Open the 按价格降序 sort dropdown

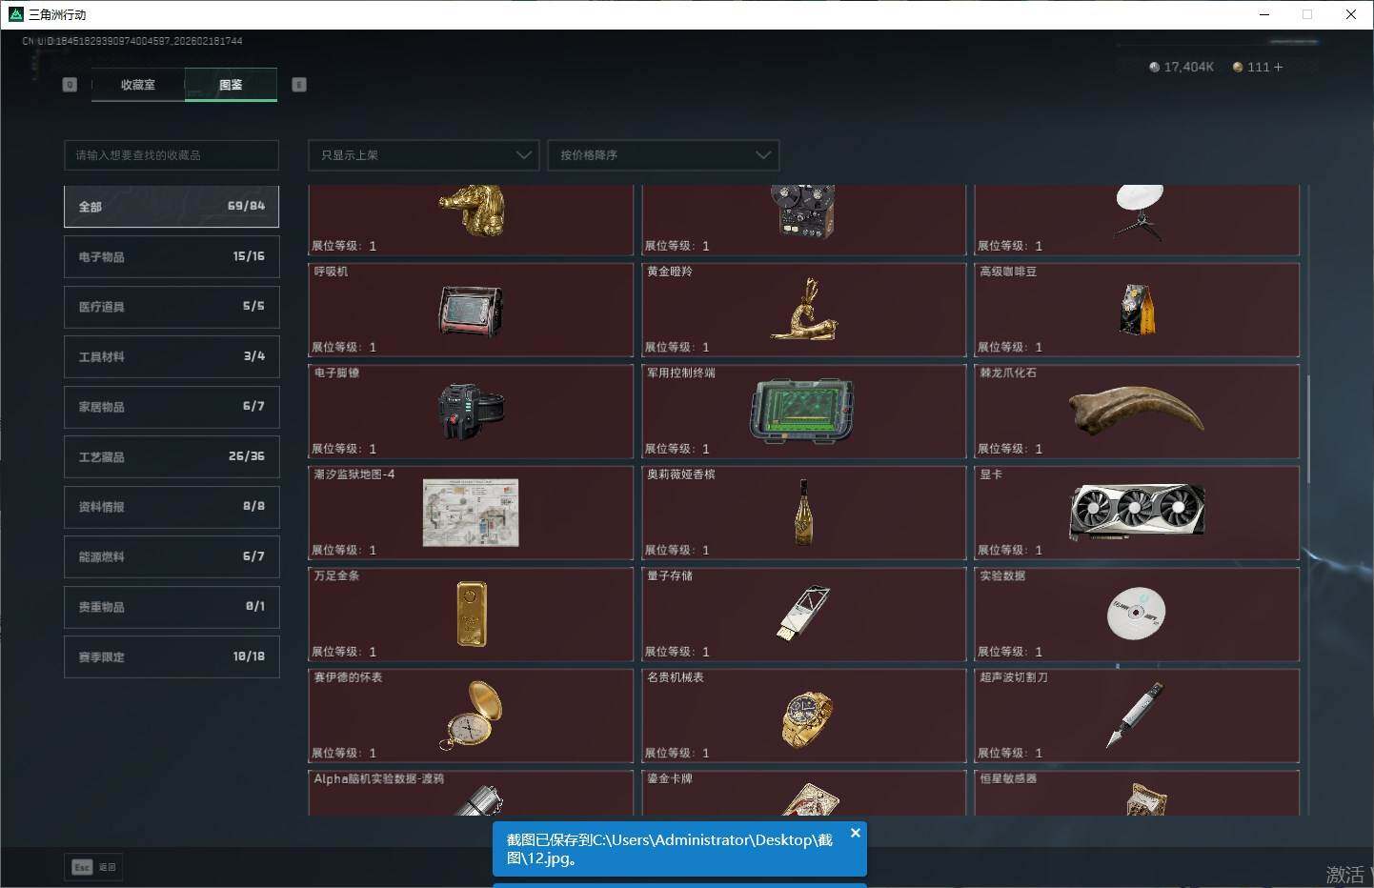pyautogui.click(x=663, y=155)
